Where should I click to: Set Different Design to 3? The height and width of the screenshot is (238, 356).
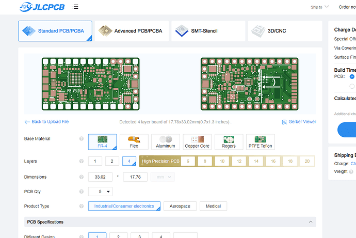(140, 236)
